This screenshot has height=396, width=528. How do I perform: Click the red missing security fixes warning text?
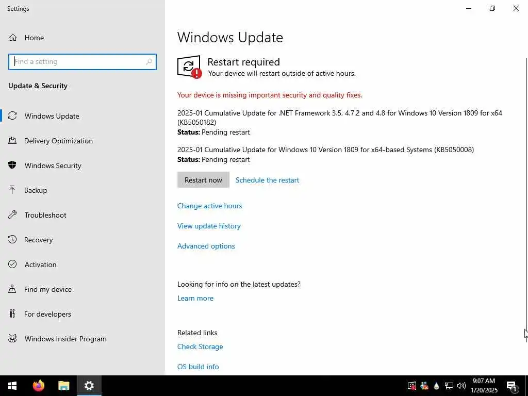[x=270, y=95]
